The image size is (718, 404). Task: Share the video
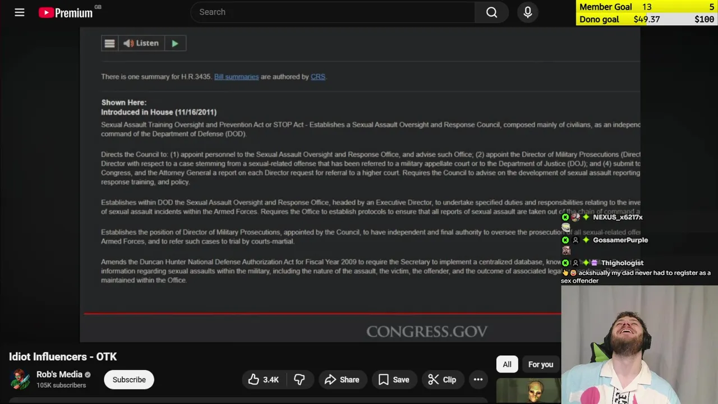[342, 380]
